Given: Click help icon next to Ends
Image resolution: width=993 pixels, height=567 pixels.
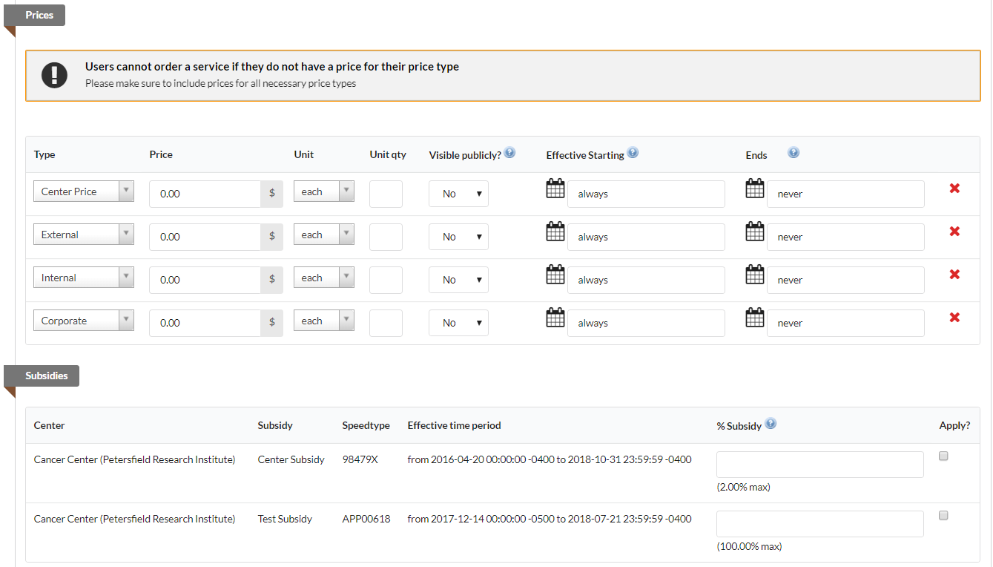Looking at the screenshot, I should click(x=794, y=154).
